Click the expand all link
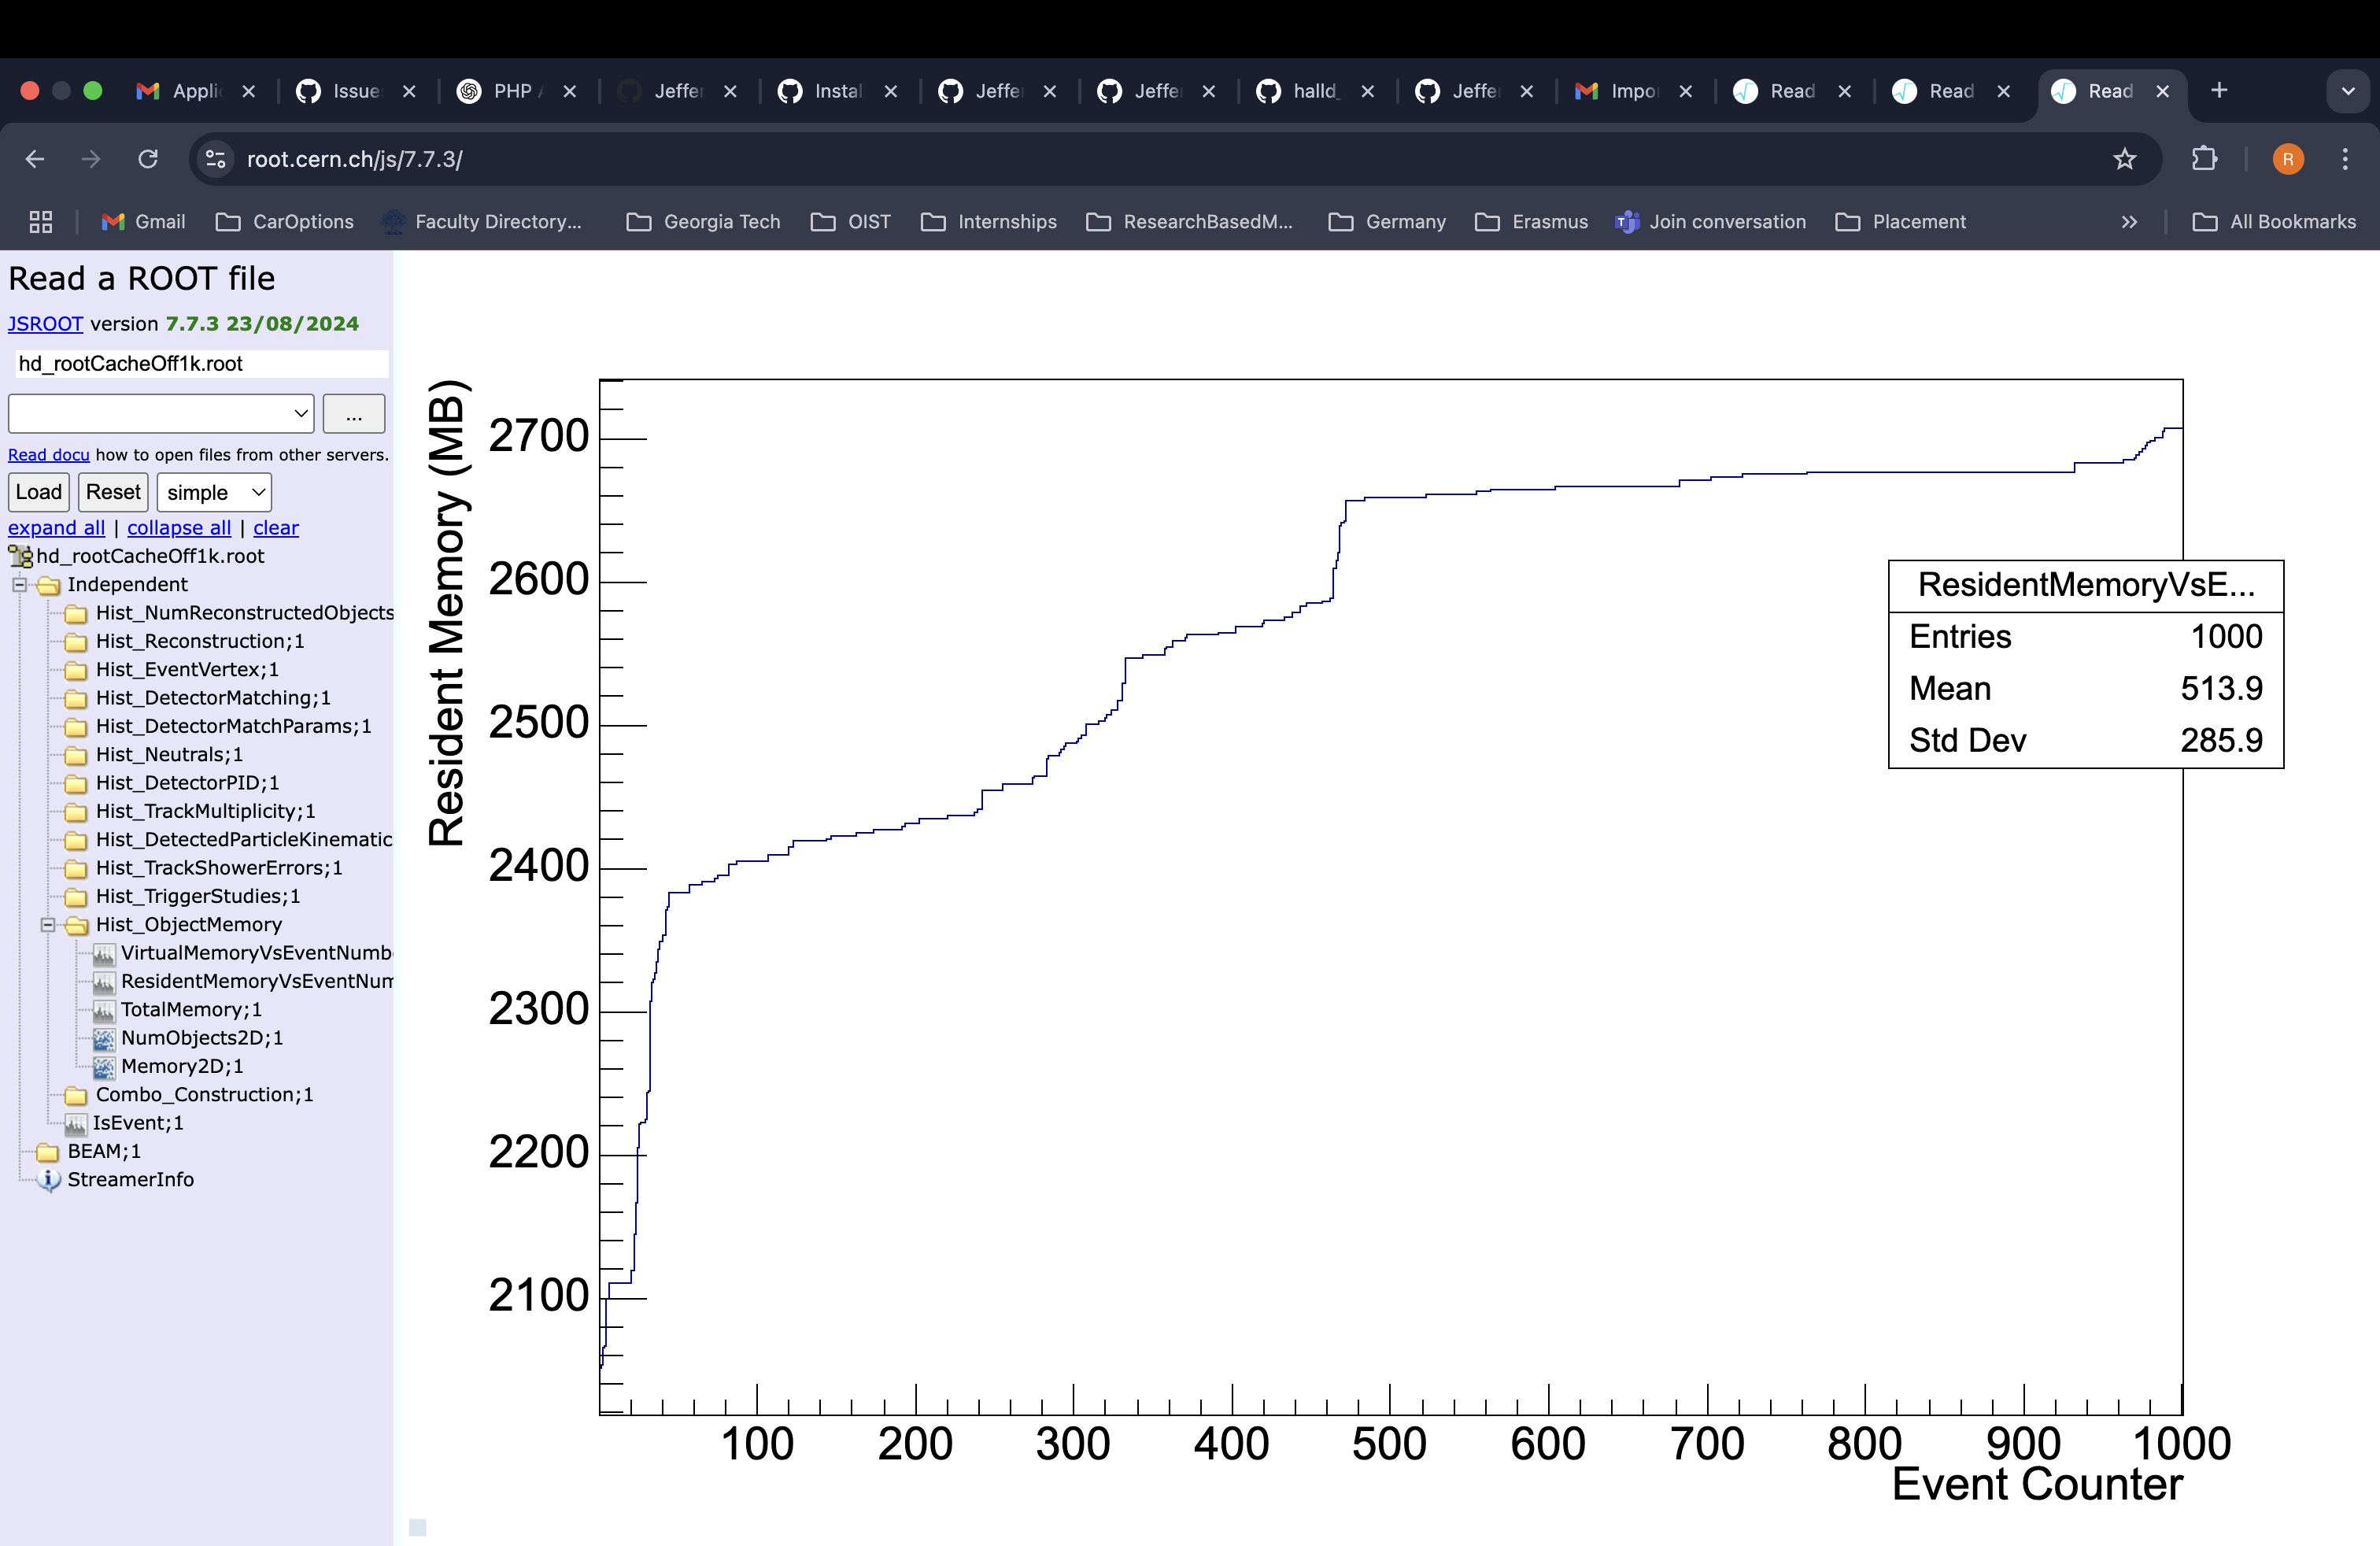Screen dimensions: 2380x1546 (x=56, y=528)
